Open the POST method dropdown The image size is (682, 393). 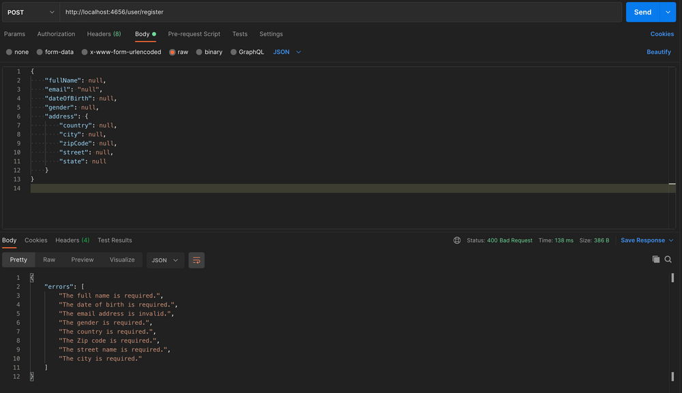pos(31,12)
